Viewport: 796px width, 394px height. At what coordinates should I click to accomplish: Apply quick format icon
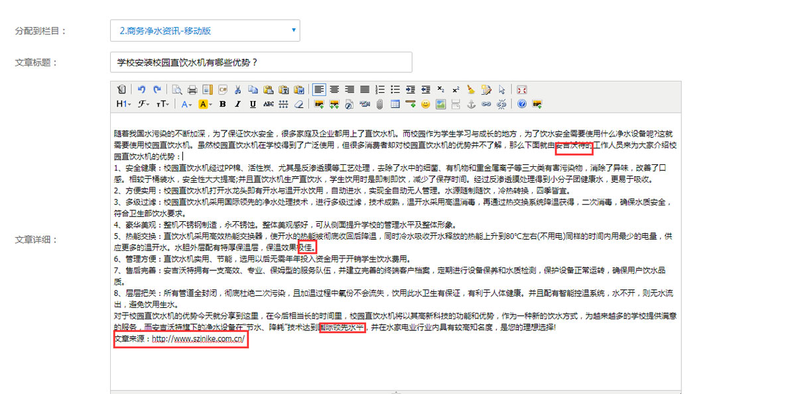(x=486, y=89)
